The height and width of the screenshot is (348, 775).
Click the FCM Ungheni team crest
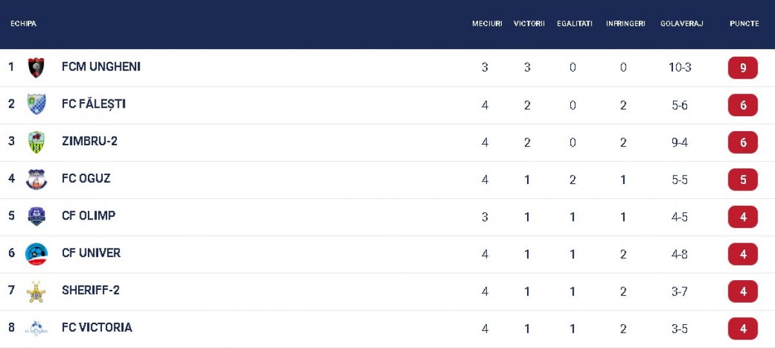tap(36, 68)
